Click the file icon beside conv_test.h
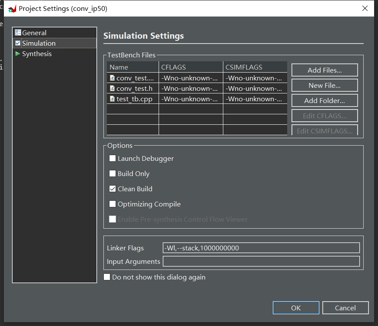The height and width of the screenshot is (326, 378). tap(111, 88)
